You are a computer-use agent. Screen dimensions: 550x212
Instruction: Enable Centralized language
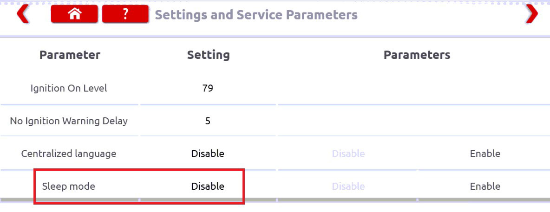point(485,154)
